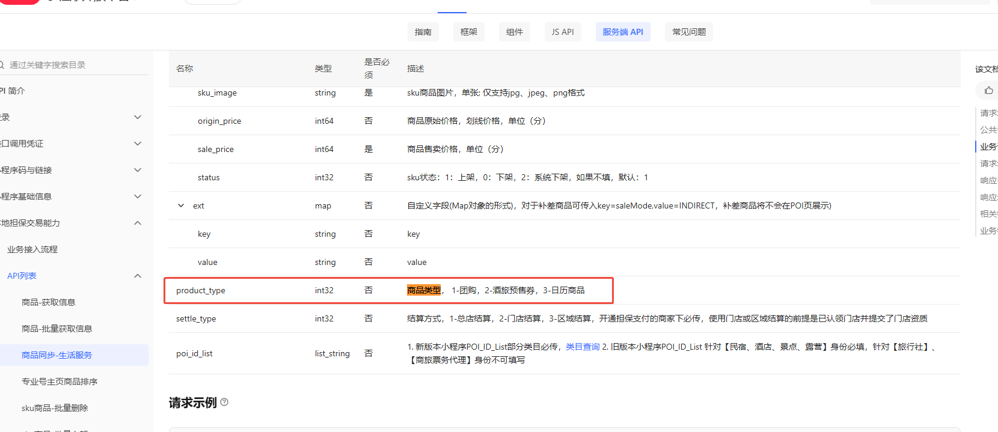Viewport: 998px width, 432px height.
Task: Open the JS API tab
Action: coord(562,32)
